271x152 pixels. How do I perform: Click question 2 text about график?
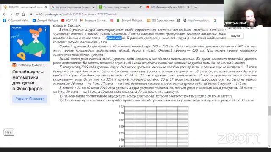coord(157,100)
